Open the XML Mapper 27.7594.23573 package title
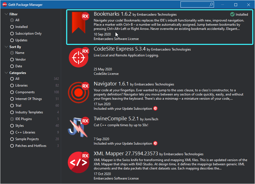Viewport: 255px width, 184px height. [x=126, y=154]
